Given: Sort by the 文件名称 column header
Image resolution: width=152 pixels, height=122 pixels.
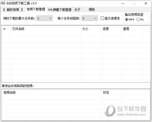Looking at the screenshot, I should coord(46,29).
